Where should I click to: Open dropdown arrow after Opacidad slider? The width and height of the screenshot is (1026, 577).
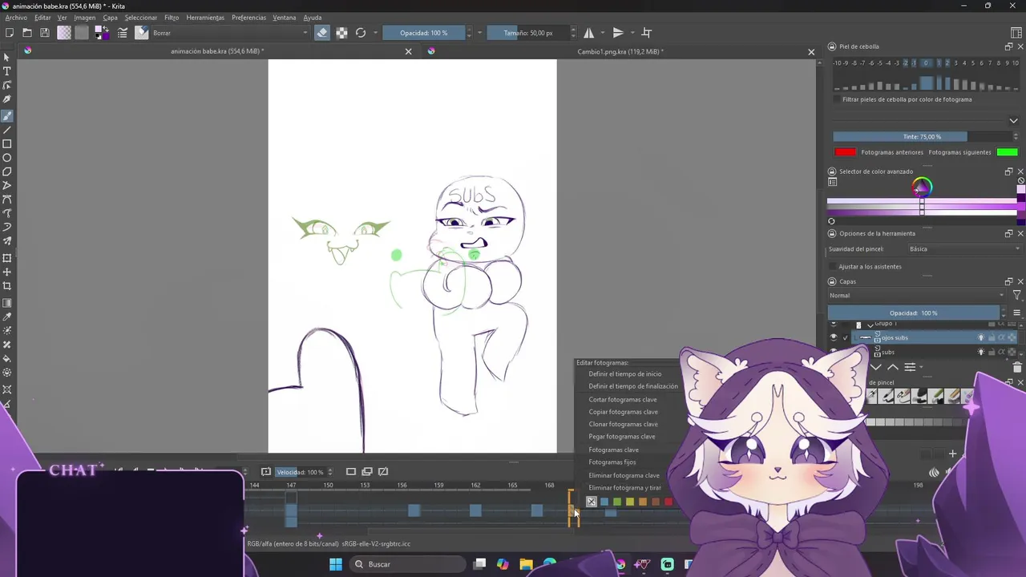click(x=479, y=33)
